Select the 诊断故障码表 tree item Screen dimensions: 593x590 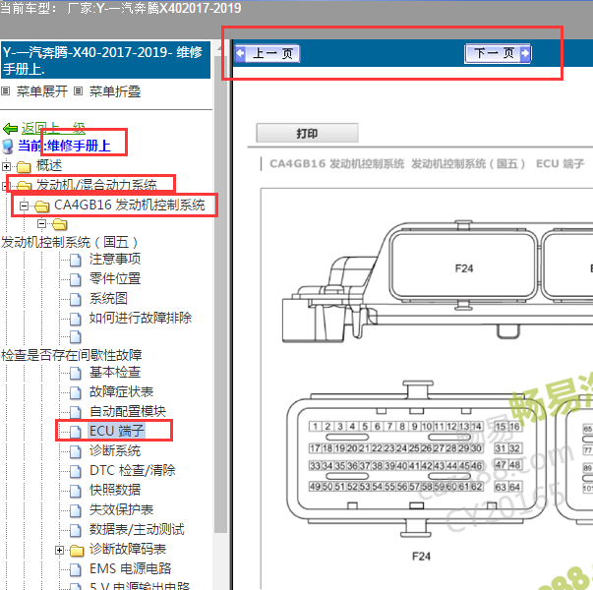(128, 549)
